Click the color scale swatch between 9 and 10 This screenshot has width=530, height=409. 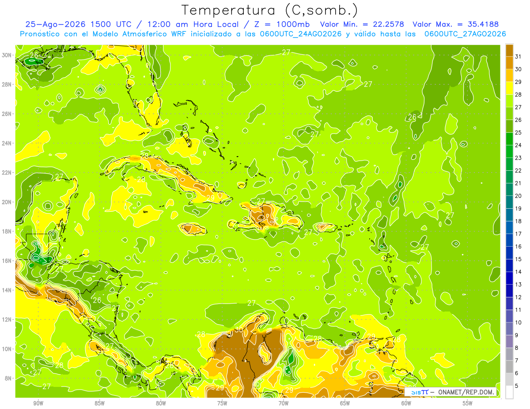tap(509, 329)
